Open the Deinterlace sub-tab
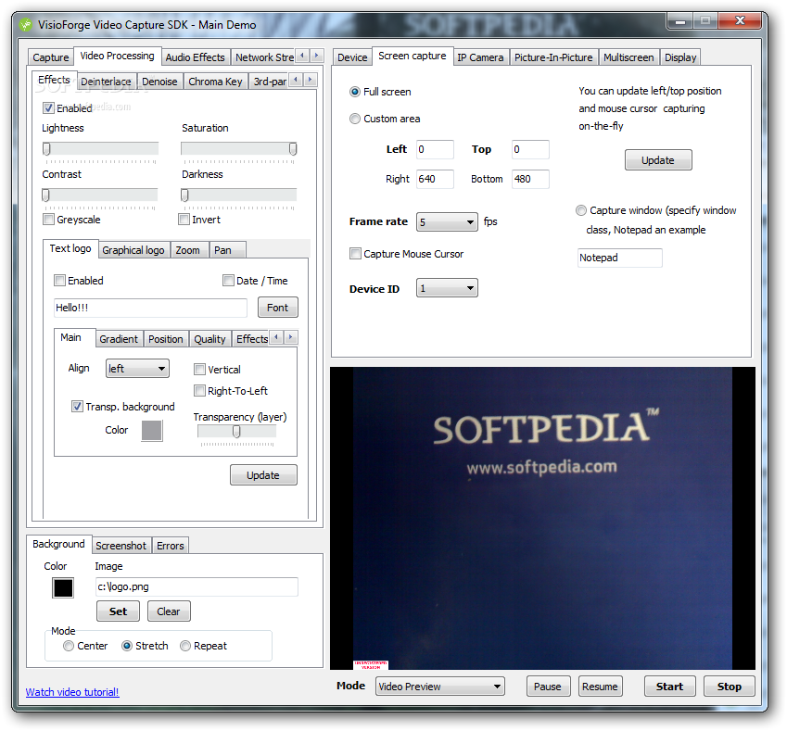The image size is (787, 731). [106, 82]
